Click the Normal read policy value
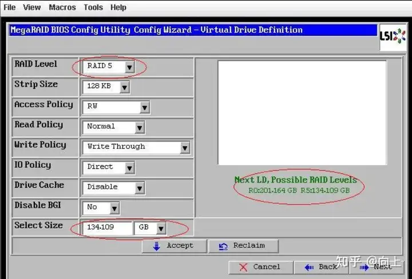The height and width of the screenshot is (279, 412). coord(101,126)
